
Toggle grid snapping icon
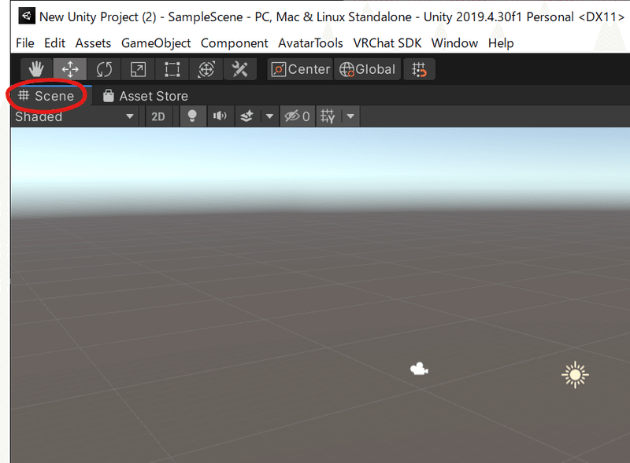[x=419, y=69]
